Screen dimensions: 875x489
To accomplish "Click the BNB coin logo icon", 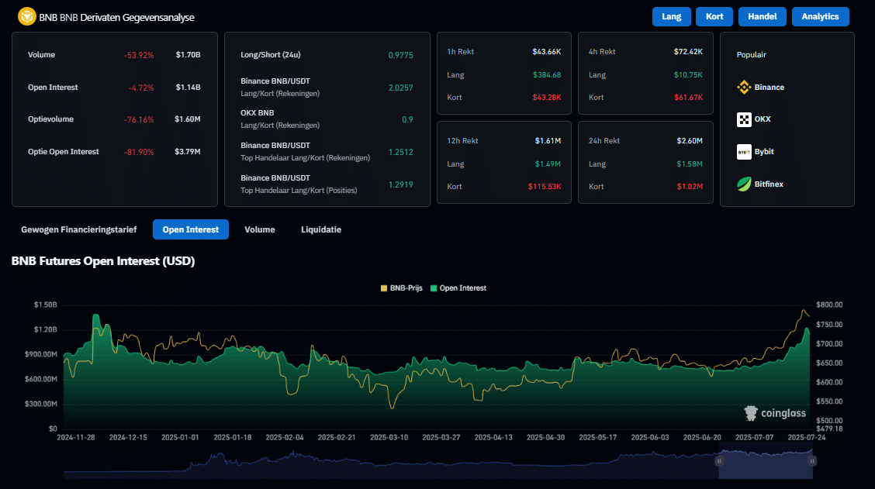I will coord(26,17).
